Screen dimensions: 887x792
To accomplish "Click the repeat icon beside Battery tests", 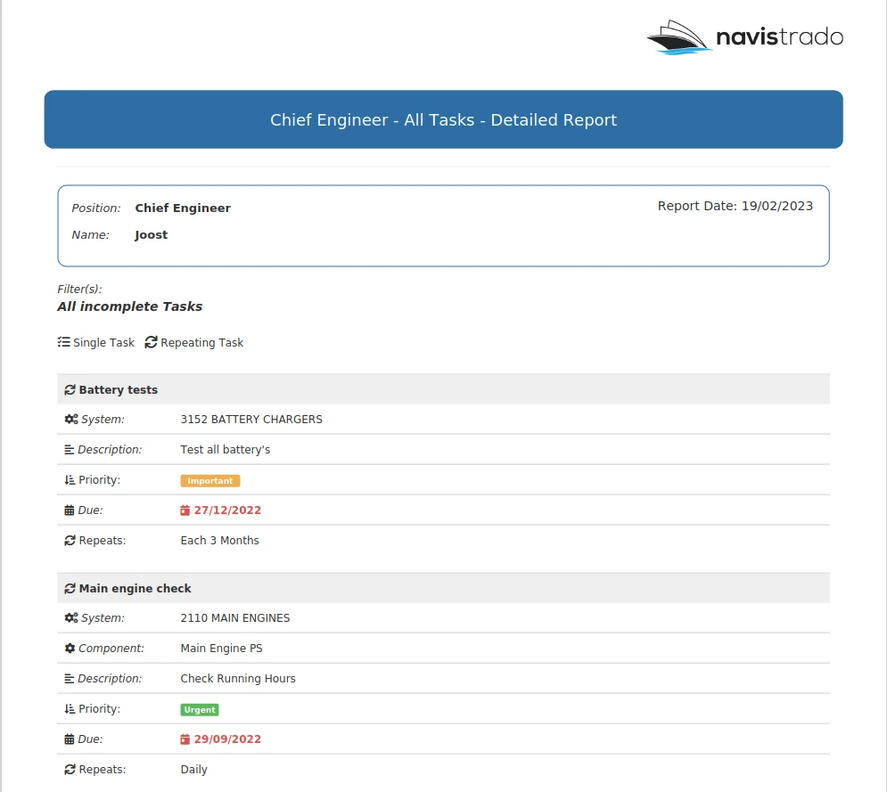I will [x=70, y=389].
